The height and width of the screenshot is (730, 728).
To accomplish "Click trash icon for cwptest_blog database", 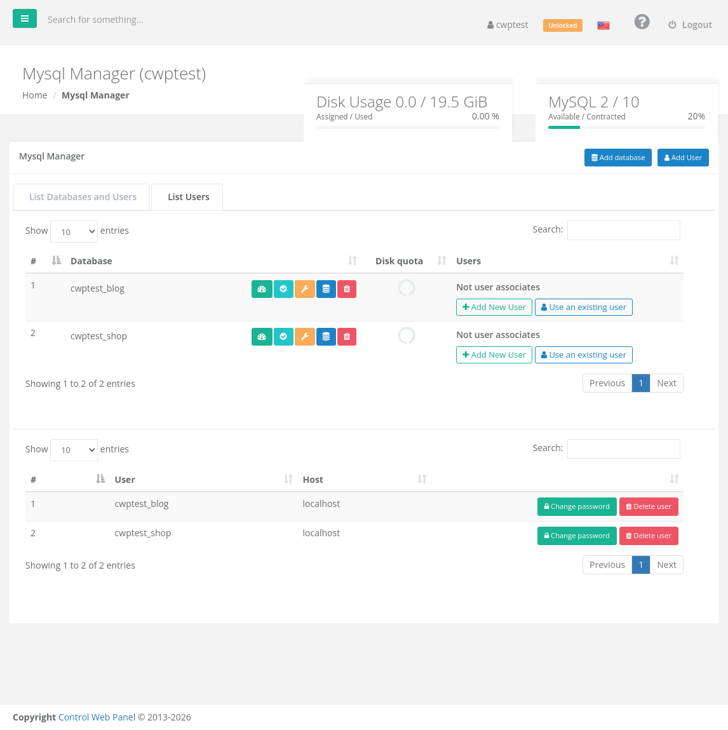I will (347, 289).
